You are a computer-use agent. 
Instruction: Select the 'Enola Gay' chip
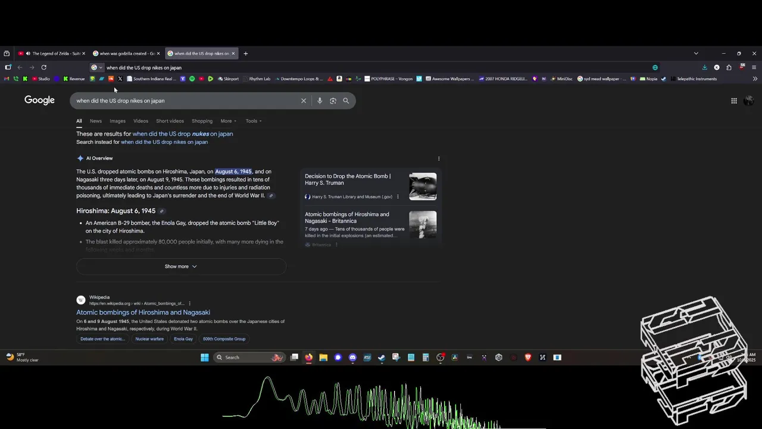pos(183,339)
